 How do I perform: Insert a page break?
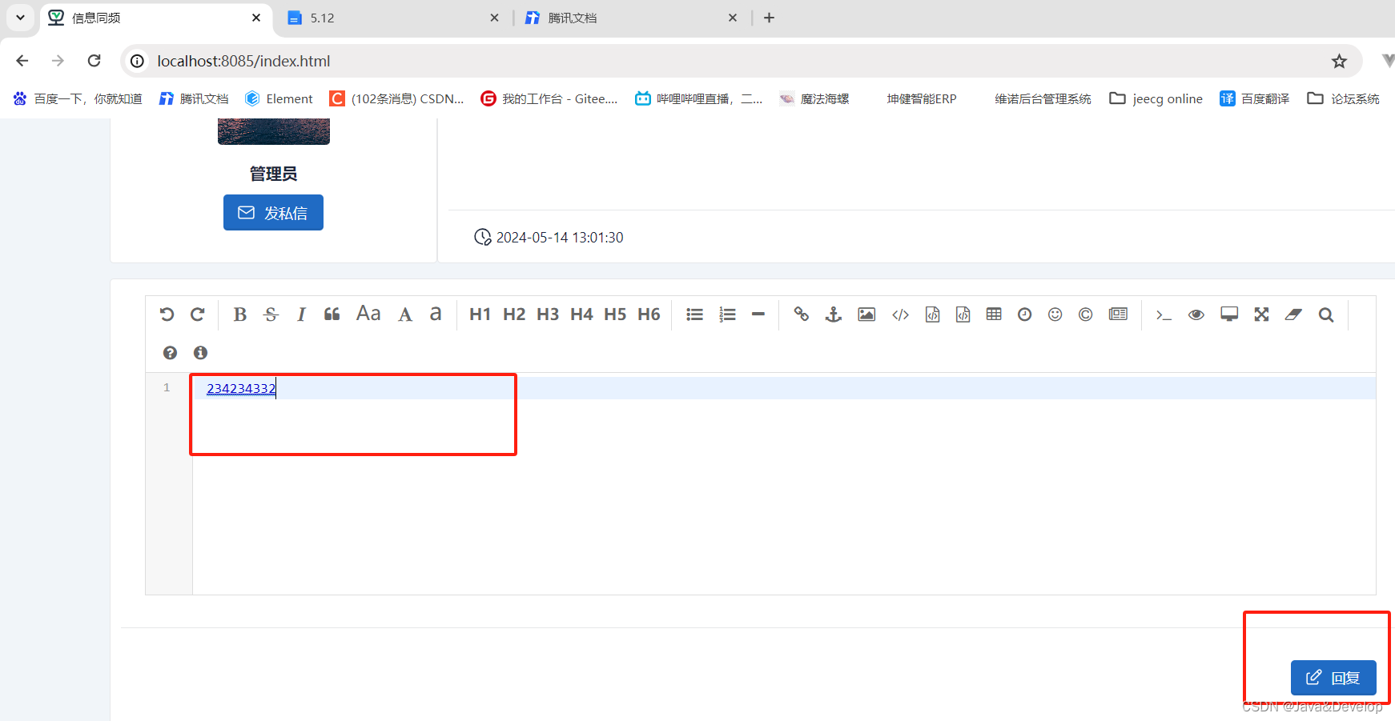click(x=1118, y=314)
